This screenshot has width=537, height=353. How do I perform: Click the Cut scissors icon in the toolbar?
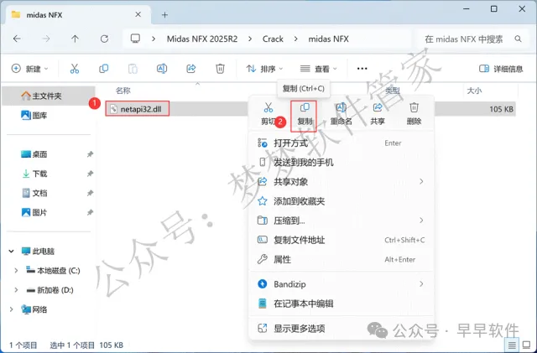pos(75,69)
